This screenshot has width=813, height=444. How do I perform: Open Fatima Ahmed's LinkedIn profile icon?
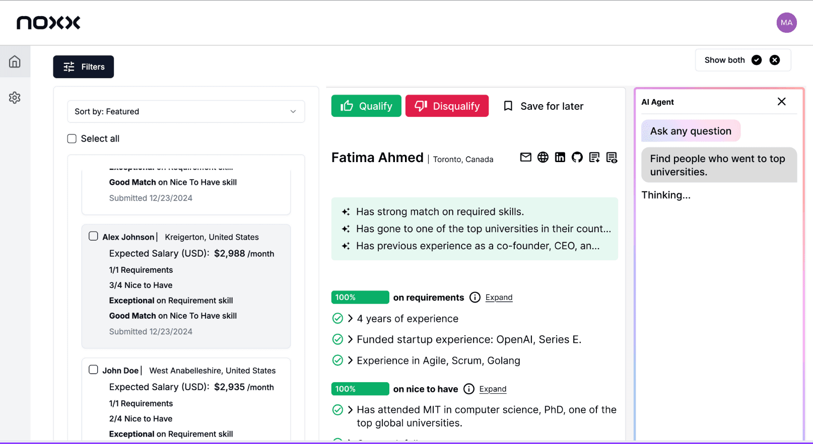tap(560, 158)
